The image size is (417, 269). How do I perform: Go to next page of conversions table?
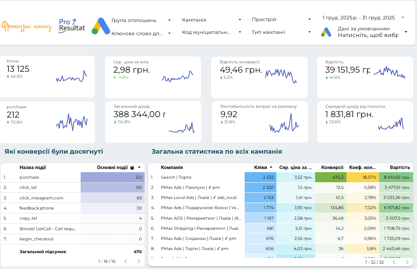click(x=139, y=262)
